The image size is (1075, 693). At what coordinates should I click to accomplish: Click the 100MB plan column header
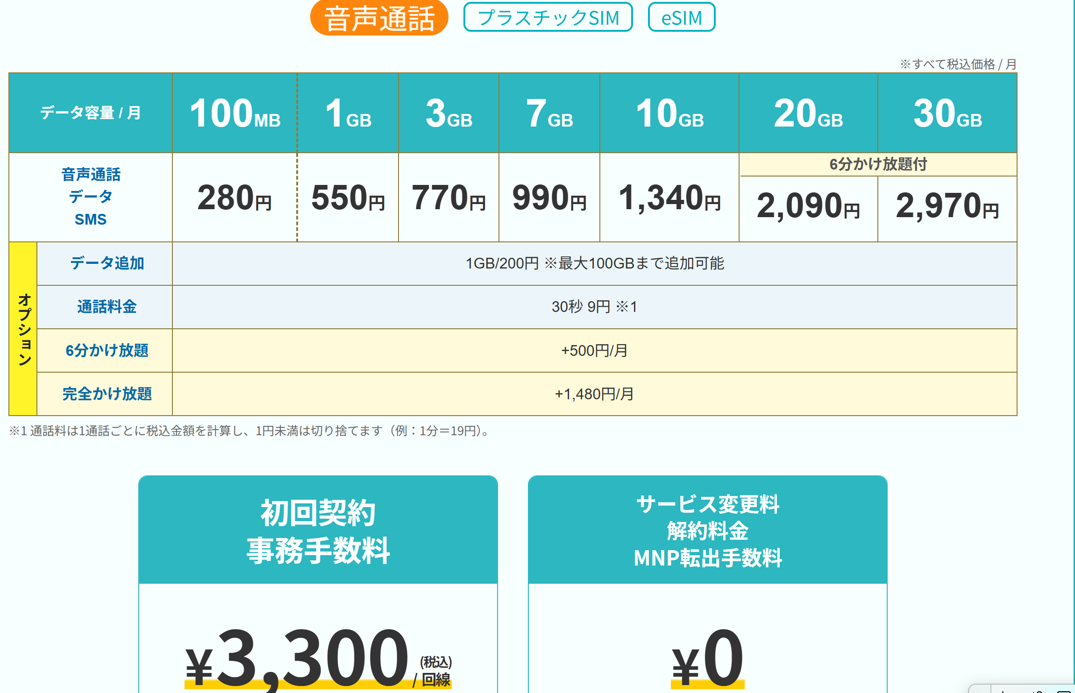pyautogui.click(x=235, y=113)
